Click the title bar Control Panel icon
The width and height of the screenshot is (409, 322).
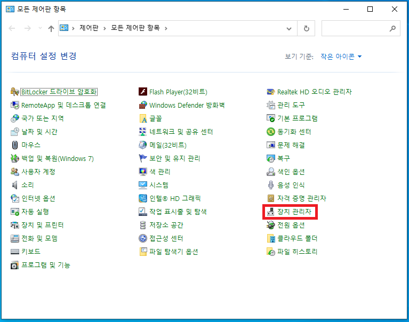10,9
